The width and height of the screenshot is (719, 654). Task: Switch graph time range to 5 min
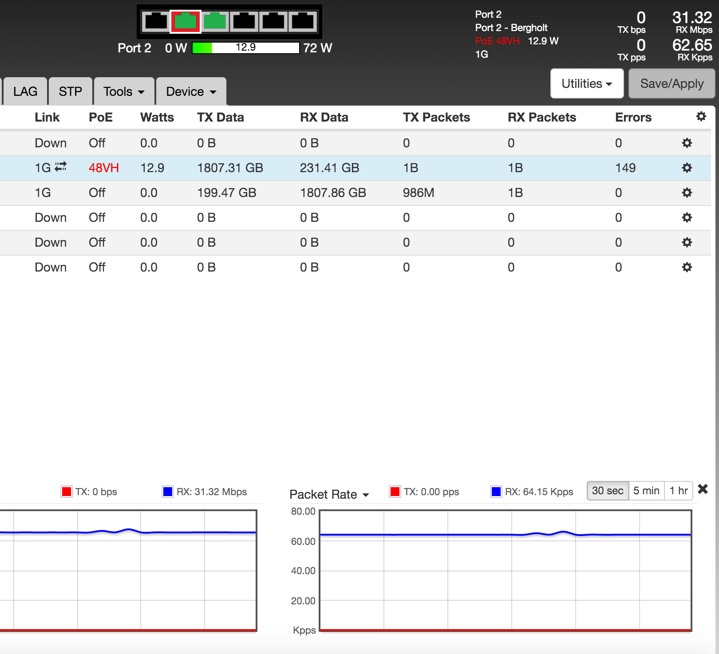646,491
